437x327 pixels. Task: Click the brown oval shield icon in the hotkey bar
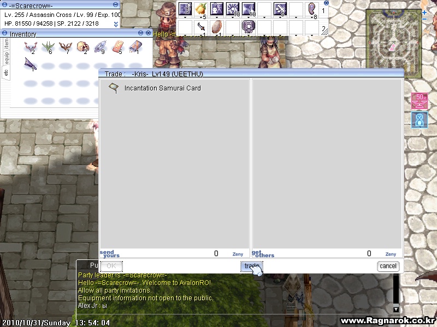216,27
